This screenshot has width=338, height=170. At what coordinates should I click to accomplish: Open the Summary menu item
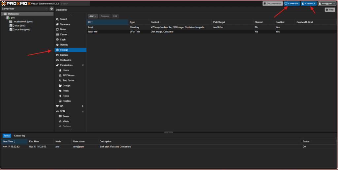pos(70,24)
